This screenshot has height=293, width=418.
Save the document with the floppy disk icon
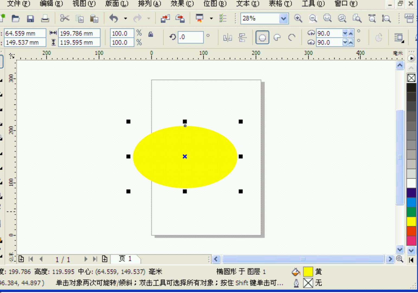(x=30, y=18)
